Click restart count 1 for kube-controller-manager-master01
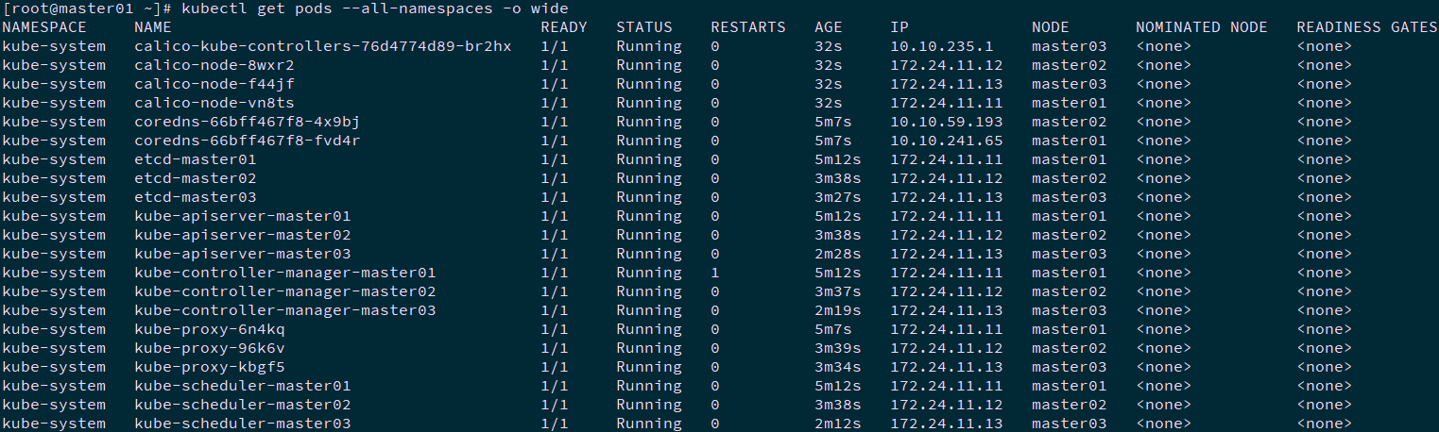The image size is (1439, 432). [x=715, y=273]
